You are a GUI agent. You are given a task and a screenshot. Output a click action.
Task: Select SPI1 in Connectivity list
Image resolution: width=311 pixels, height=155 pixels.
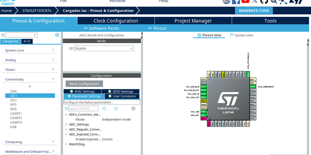click(x=13, y=105)
